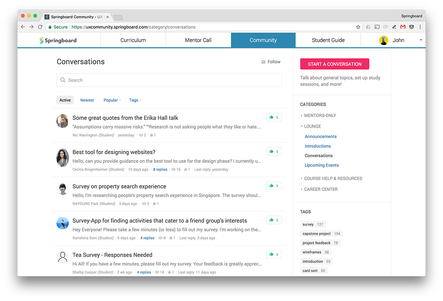443x301 pixels.
Task: Bookmark the page with the star icon
Action: coord(358,27)
